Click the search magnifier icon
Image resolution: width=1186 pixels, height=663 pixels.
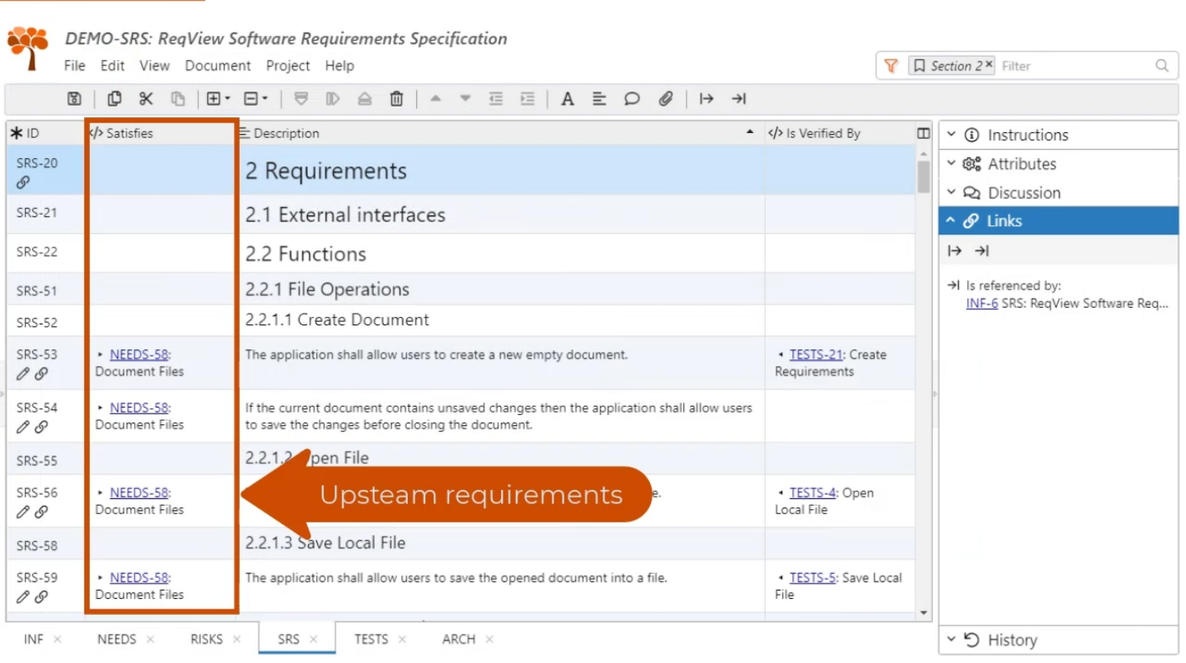[x=1162, y=66]
